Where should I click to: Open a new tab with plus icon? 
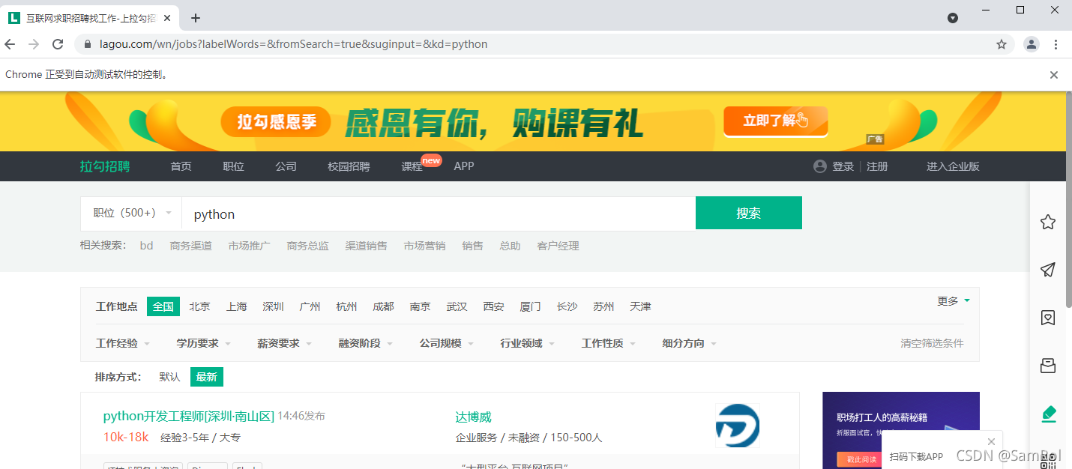[x=196, y=18]
